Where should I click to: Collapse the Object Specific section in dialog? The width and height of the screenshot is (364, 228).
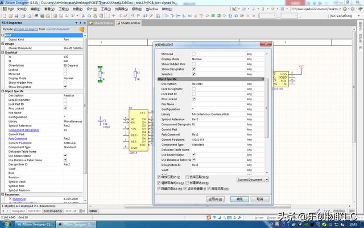(263, 79)
